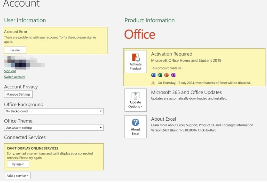Open Manage Settings for account privacy
This screenshot has width=267, height=183.
18,94
